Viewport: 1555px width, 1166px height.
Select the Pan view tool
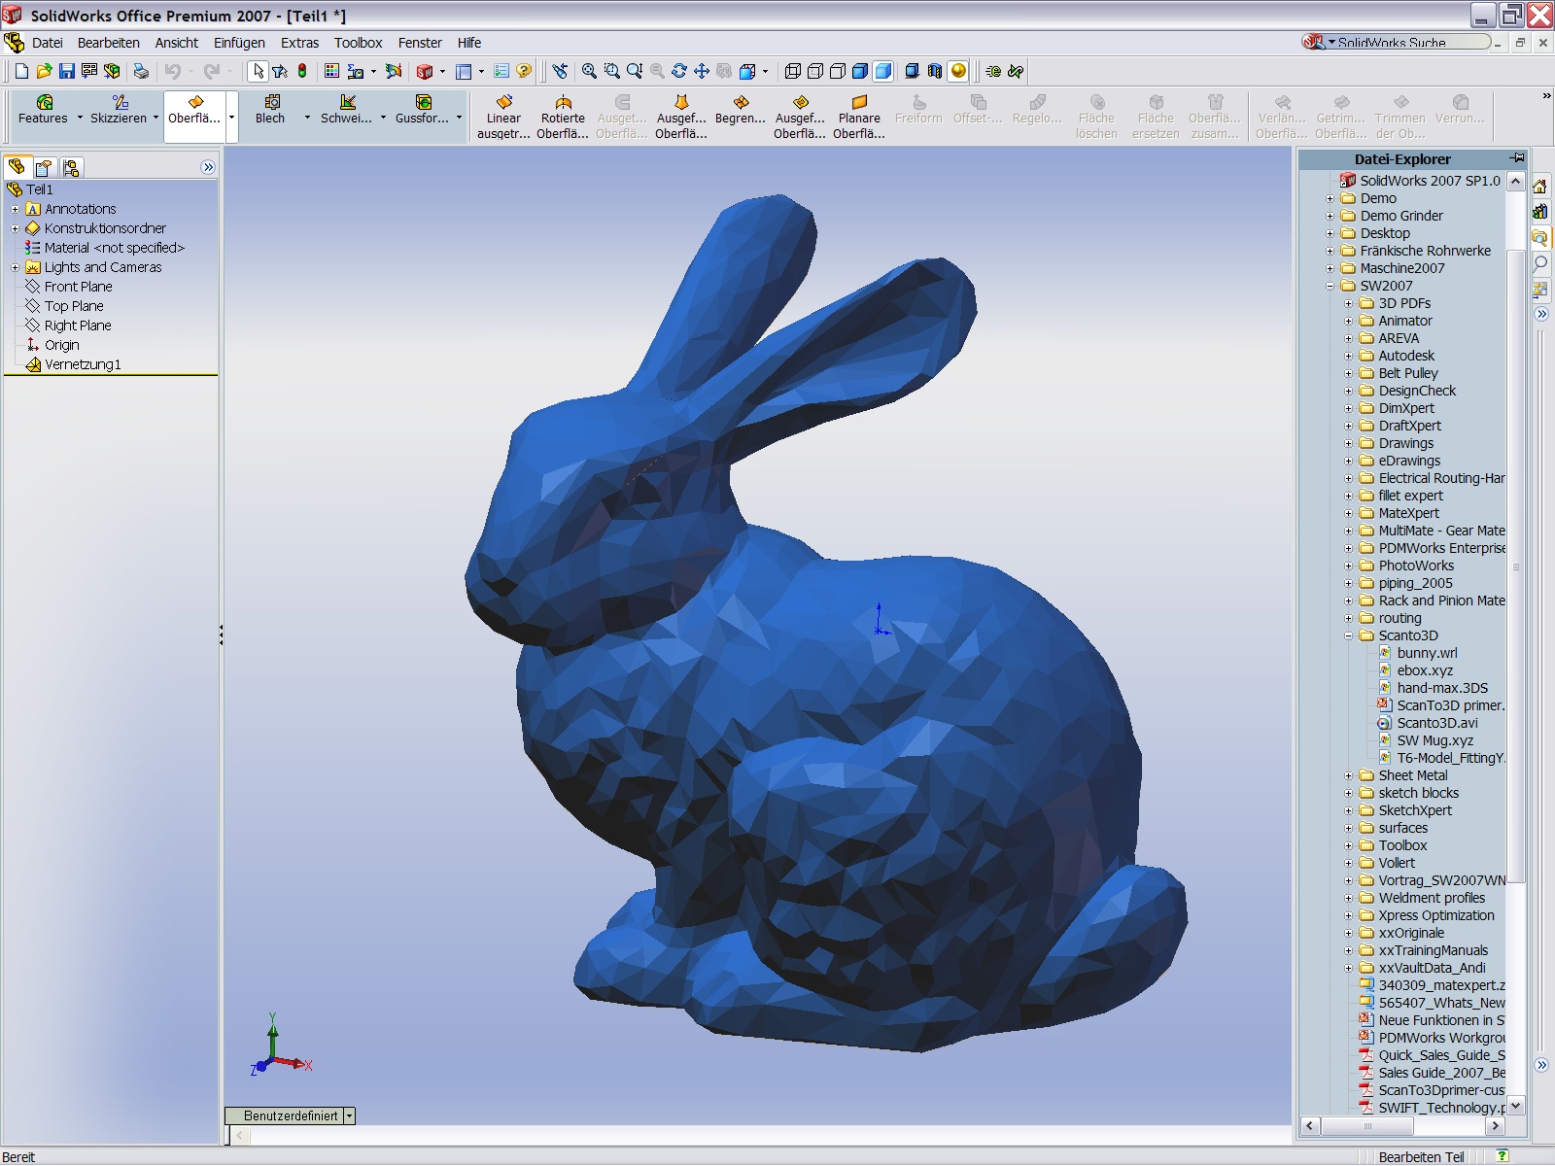702,70
